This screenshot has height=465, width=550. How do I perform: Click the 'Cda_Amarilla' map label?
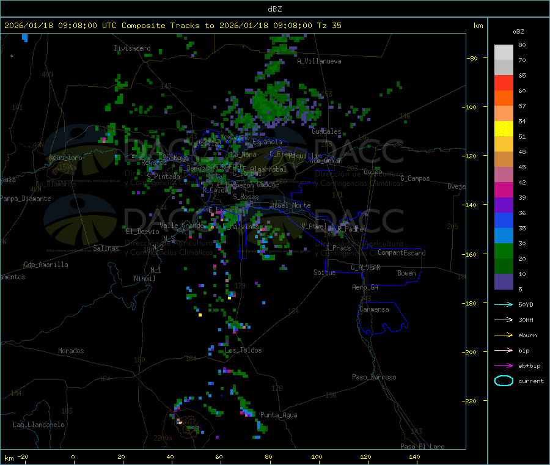click(x=46, y=265)
